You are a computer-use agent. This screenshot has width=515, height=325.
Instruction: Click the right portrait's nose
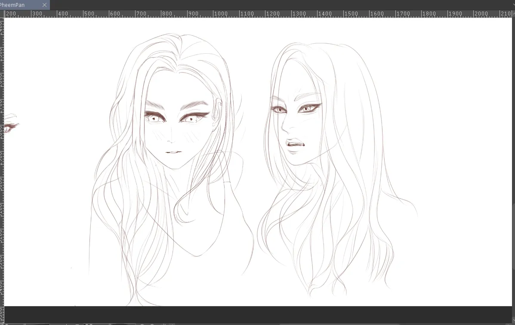tap(285, 128)
